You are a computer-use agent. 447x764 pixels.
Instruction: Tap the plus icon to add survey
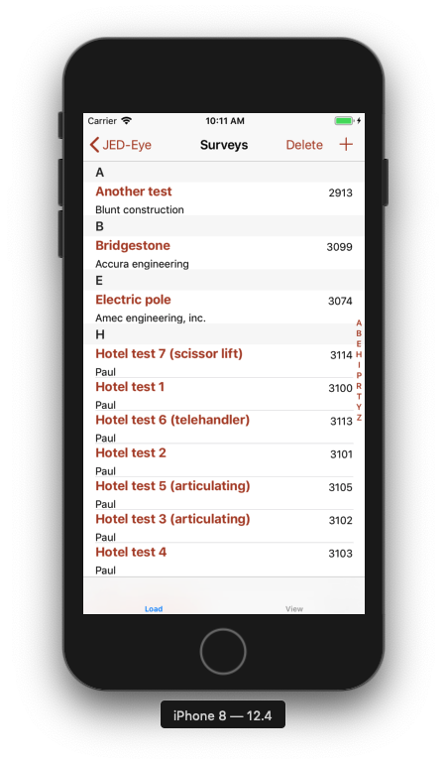tap(346, 144)
